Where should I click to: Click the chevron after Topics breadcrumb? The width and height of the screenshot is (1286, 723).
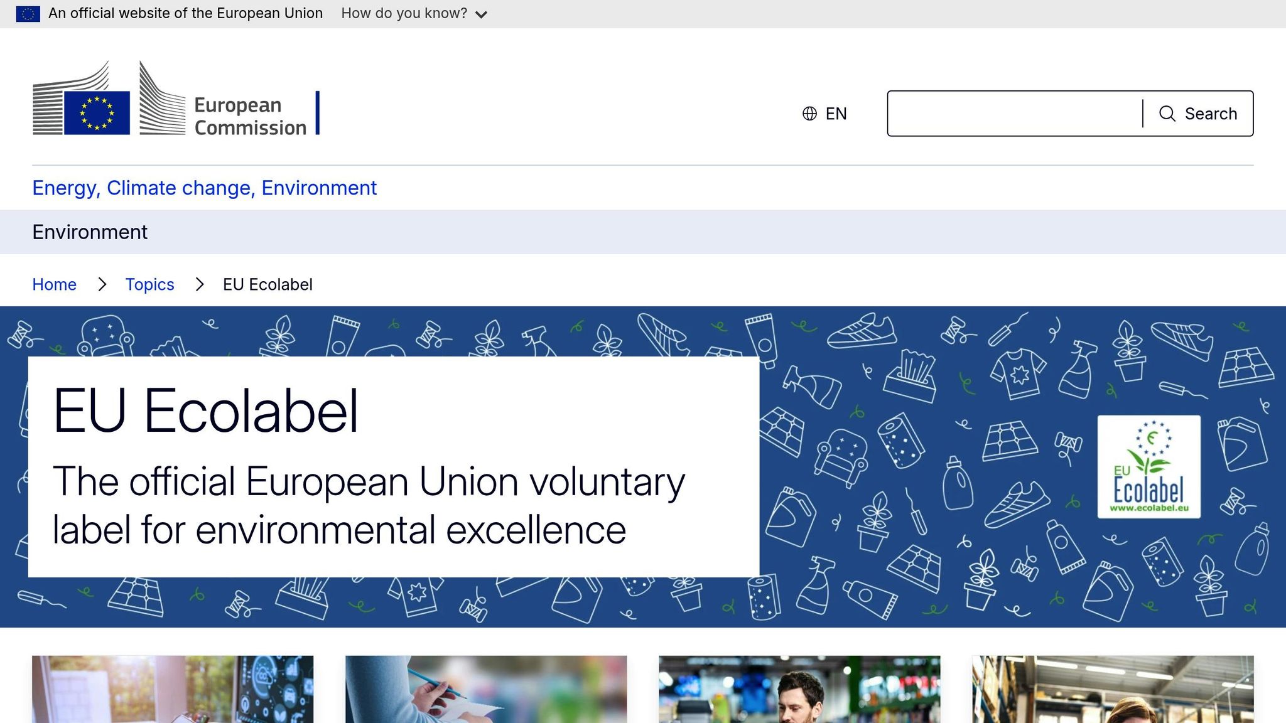coord(200,285)
